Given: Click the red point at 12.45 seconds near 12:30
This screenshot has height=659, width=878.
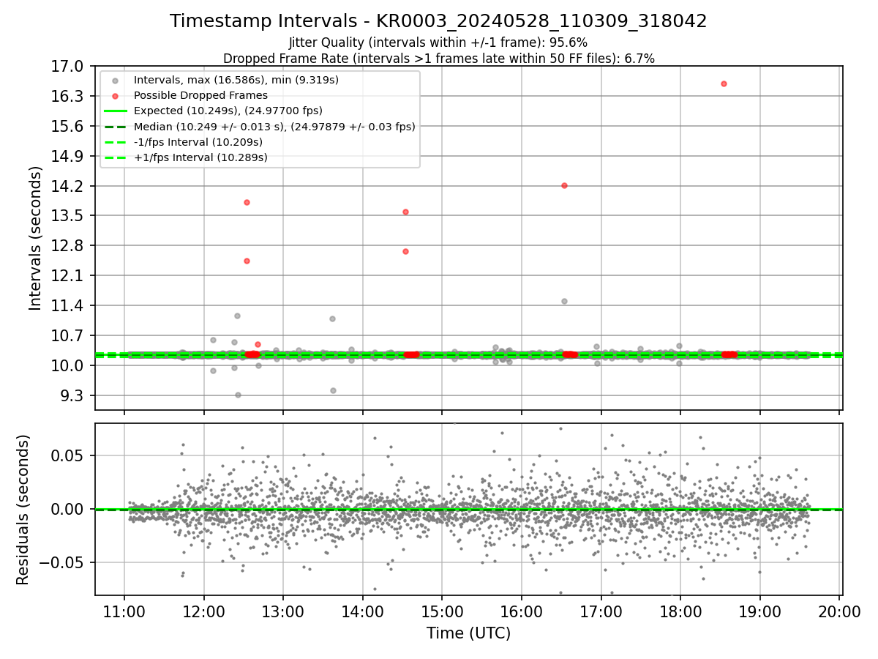Looking at the screenshot, I should point(247,261).
